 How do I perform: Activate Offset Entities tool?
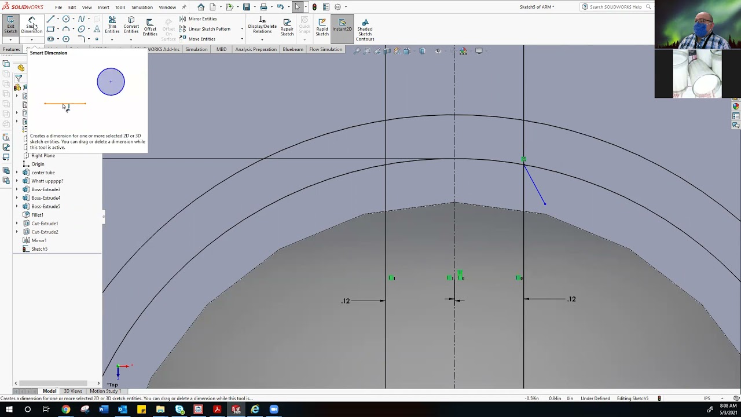point(150,27)
